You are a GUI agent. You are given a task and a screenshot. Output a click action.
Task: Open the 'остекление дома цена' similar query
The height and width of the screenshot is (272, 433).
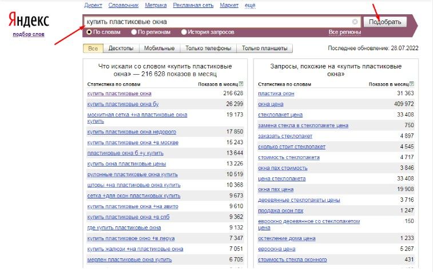tap(287, 238)
